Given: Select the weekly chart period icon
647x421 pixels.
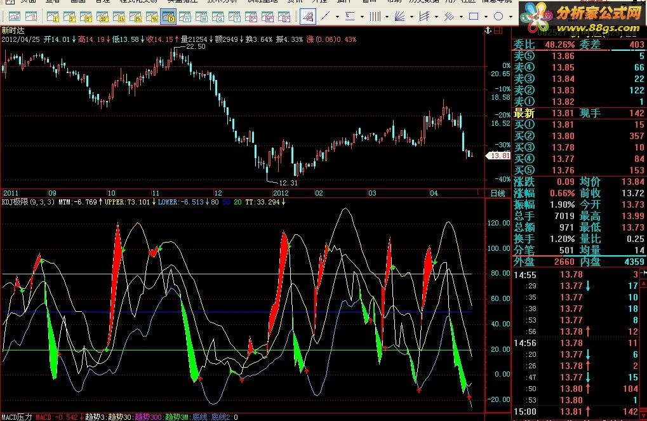Looking at the screenshot, I should (185, 17).
